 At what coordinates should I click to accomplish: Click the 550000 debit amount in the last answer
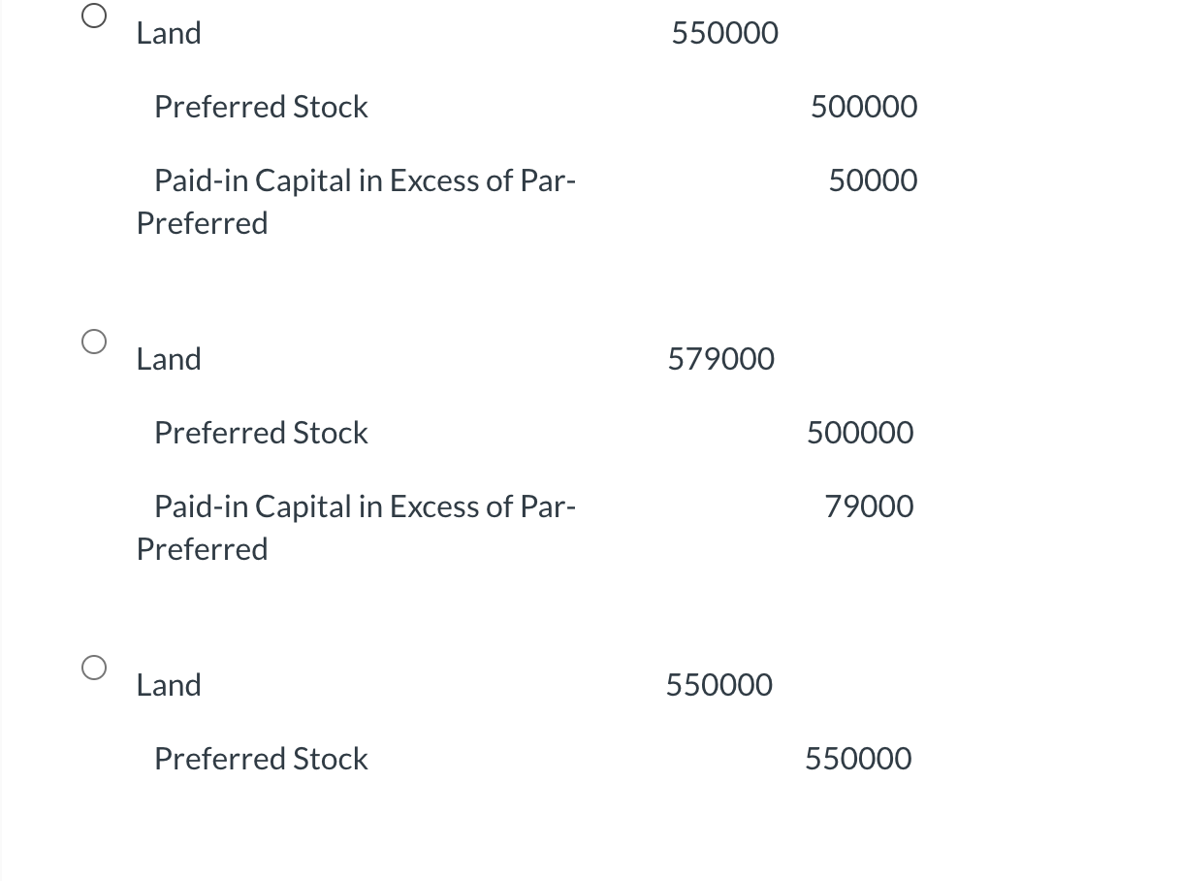tap(719, 685)
